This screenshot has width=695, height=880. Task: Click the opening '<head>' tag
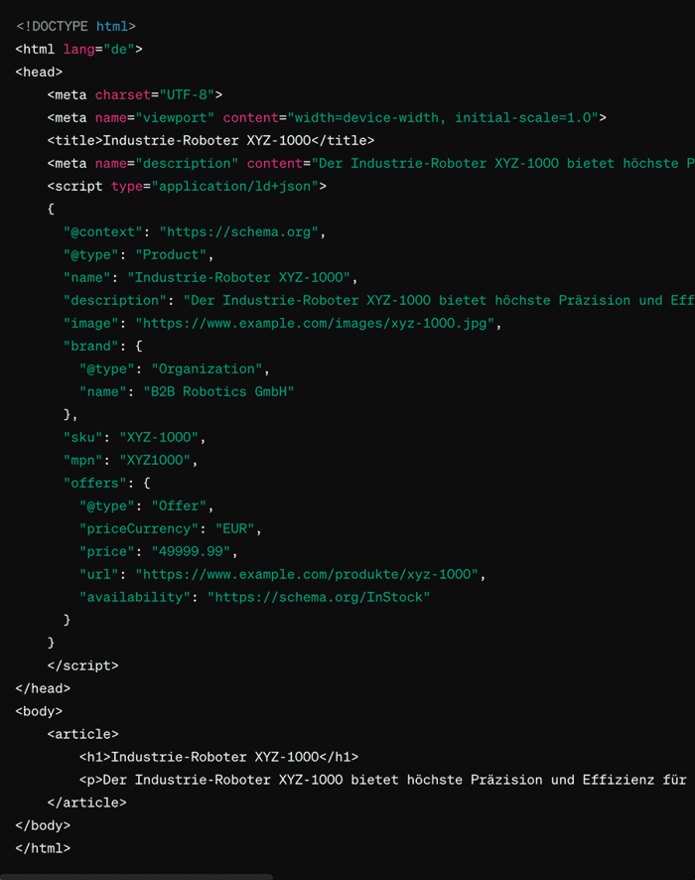coord(39,73)
